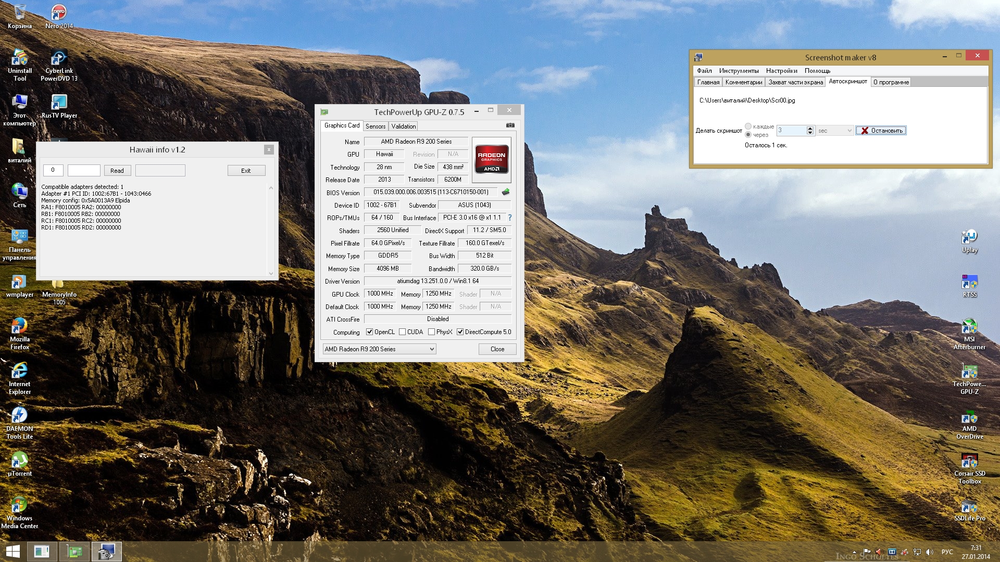Increase the screenshot interval with the up stepper
This screenshot has width=1000, height=562.
pos(810,128)
